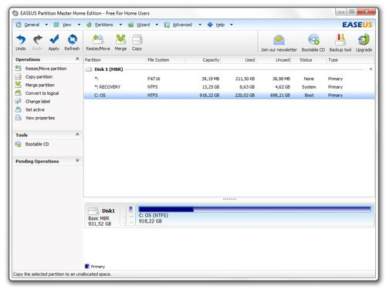Expand the General menu dropdown arrow
Screen dimensions: 386x289
click(46, 25)
